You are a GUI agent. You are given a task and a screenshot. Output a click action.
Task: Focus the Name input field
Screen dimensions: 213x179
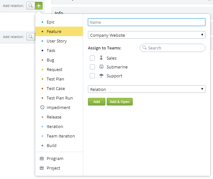click(147, 22)
